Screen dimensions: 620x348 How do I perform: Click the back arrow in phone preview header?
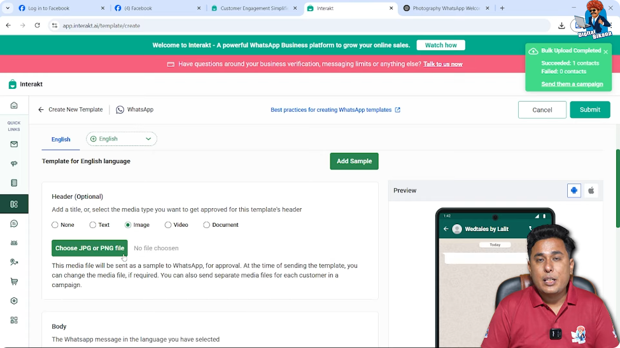[446, 229]
